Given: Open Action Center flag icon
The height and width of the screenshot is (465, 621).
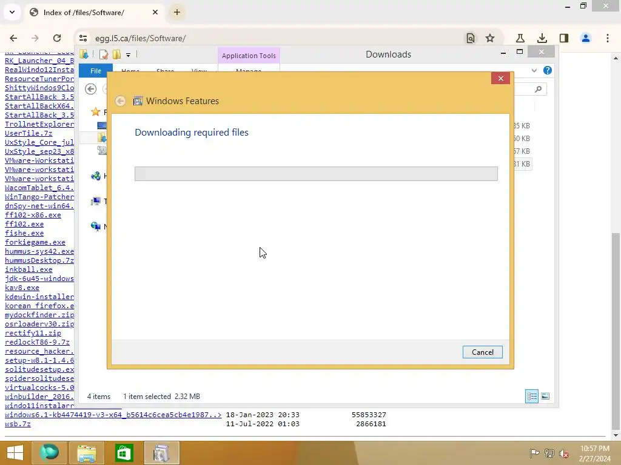Looking at the screenshot, I should click(x=534, y=453).
